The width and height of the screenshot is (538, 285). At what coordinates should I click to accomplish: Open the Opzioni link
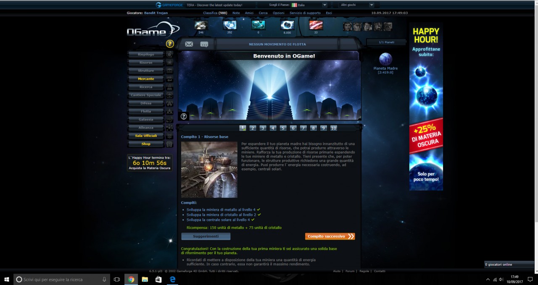click(x=278, y=13)
